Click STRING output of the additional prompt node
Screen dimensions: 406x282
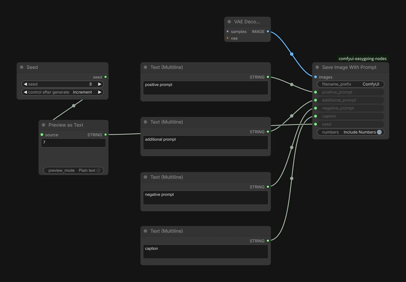[268, 132]
